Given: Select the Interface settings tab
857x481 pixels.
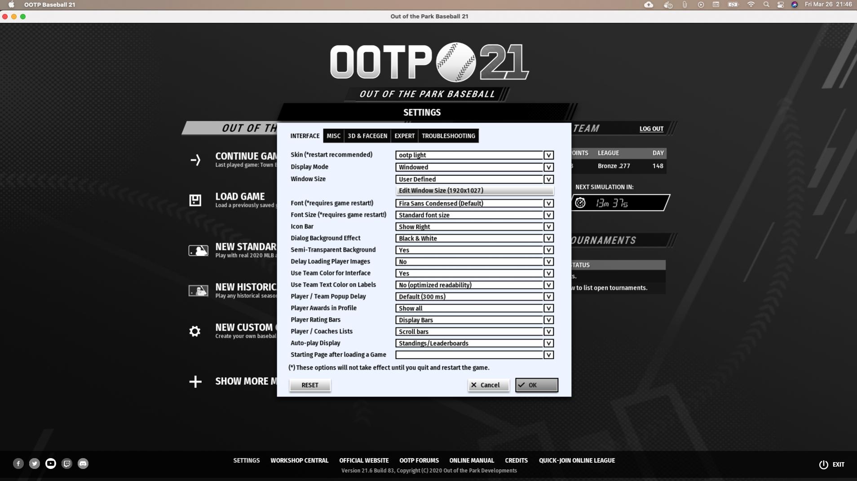Looking at the screenshot, I should [x=305, y=136].
